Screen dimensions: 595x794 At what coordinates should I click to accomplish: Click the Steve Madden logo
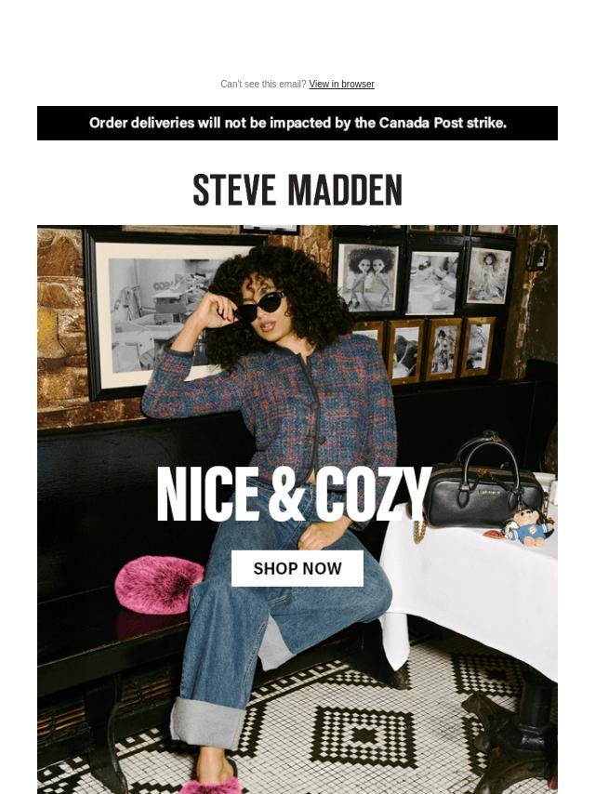(297, 190)
